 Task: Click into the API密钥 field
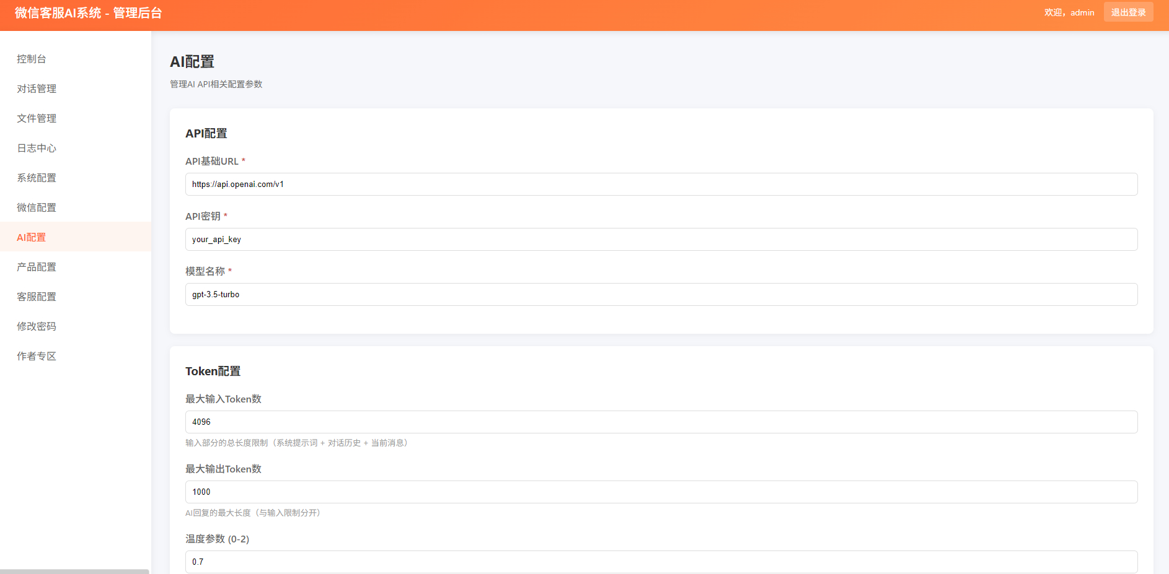pyautogui.click(x=661, y=240)
